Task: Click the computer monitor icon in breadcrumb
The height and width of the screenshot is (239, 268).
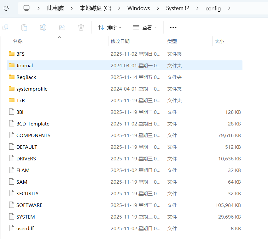Action: tap(26, 8)
